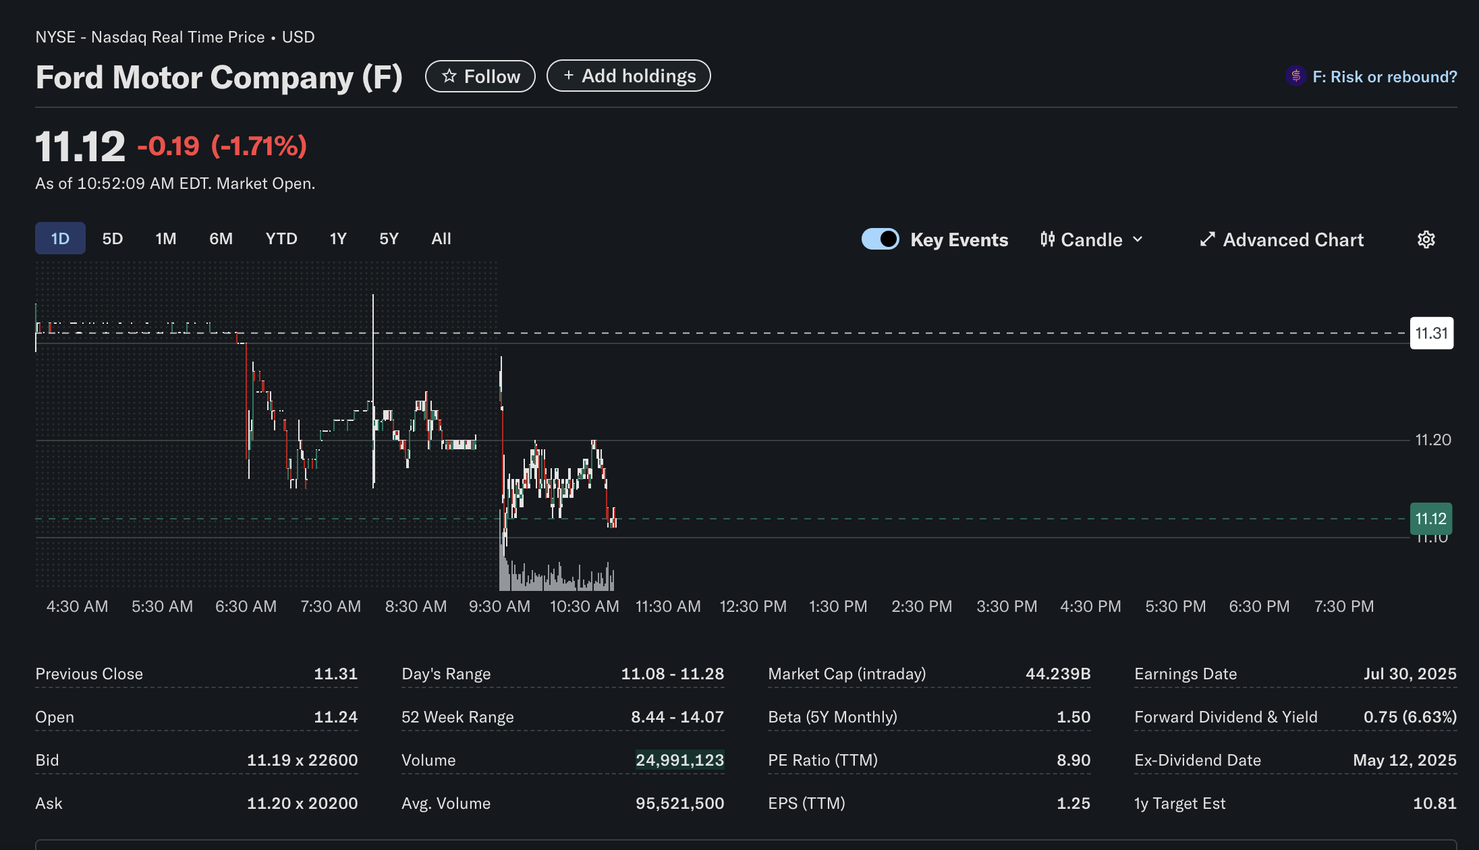Open the Candle chart type dropdown
1479x850 pixels.
click(x=1092, y=239)
